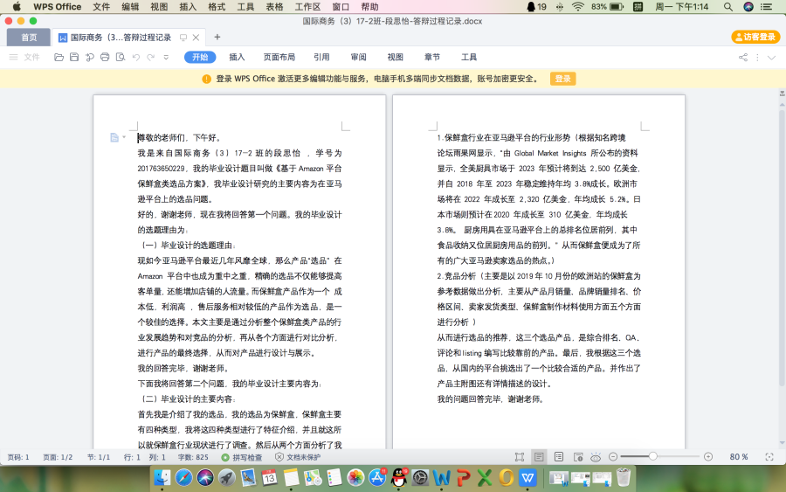Viewport: 786px width, 492px height.
Task: Add a new tab with the plus button
Action: 217,37
